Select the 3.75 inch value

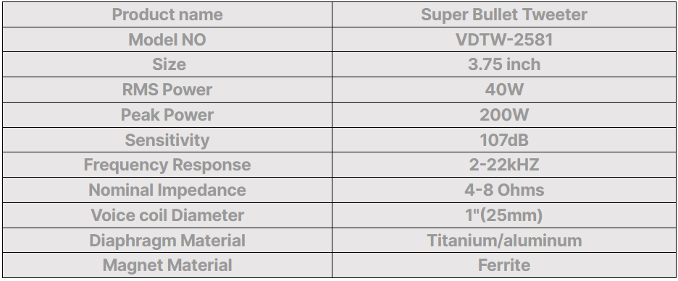click(504, 64)
